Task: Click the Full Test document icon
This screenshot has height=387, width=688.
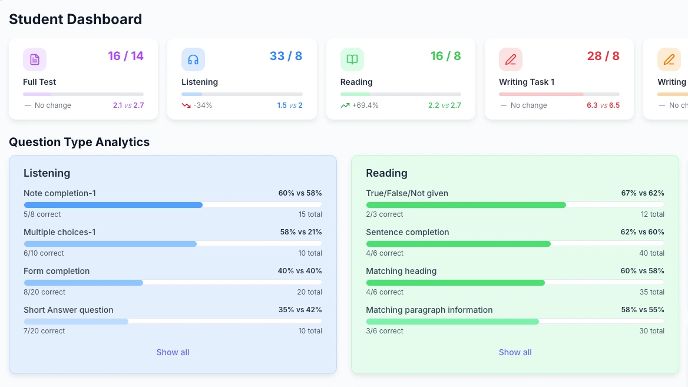Action: [34, 59]
